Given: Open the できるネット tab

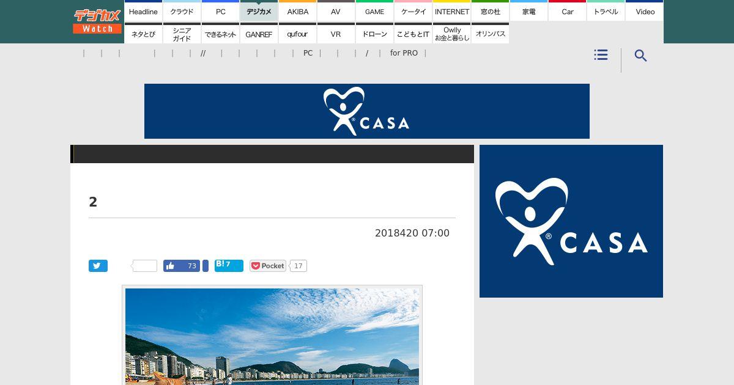Looking at the screenshot, I should [220, 33].
